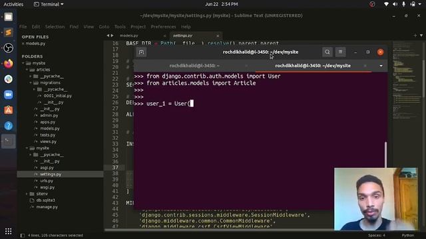The width and height of the screenshot is (426, 239).
Task: Open Terminal search
Action: pyautogui.click(x=327, y=52)
